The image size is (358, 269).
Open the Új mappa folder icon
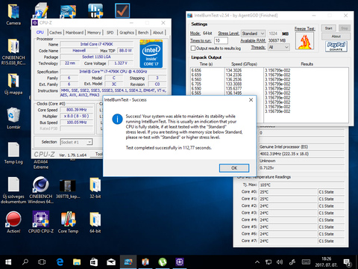pyautogui.click(x=13, y=81)
